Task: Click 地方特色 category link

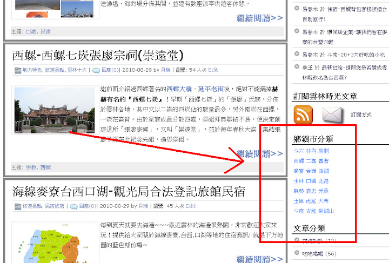Action: (32, 70)
